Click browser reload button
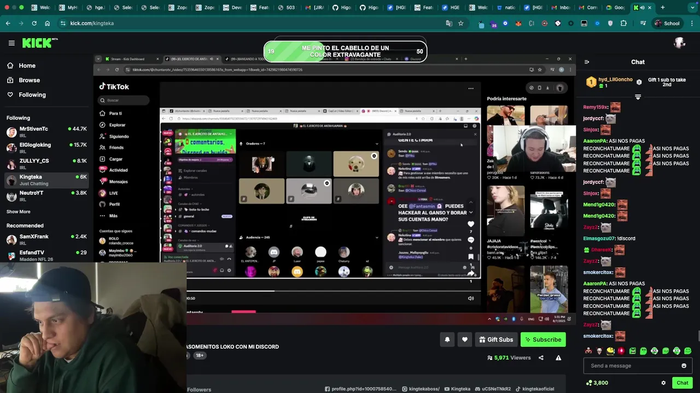700x393 pixels. pos(34,23)
